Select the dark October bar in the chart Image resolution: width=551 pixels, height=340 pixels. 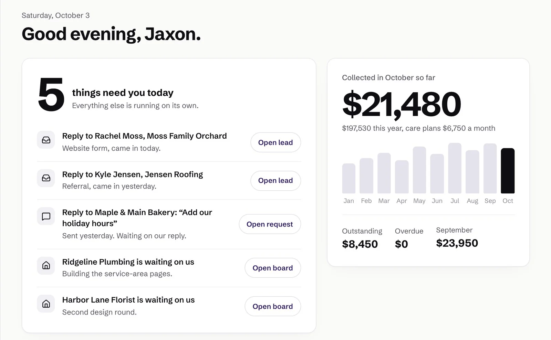coord(508,171)
